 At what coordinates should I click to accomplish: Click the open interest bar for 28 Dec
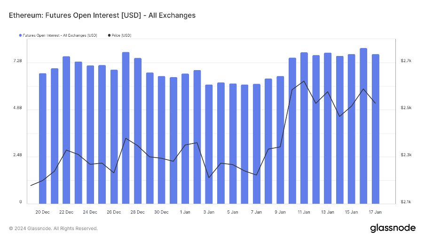pos(138,131)
